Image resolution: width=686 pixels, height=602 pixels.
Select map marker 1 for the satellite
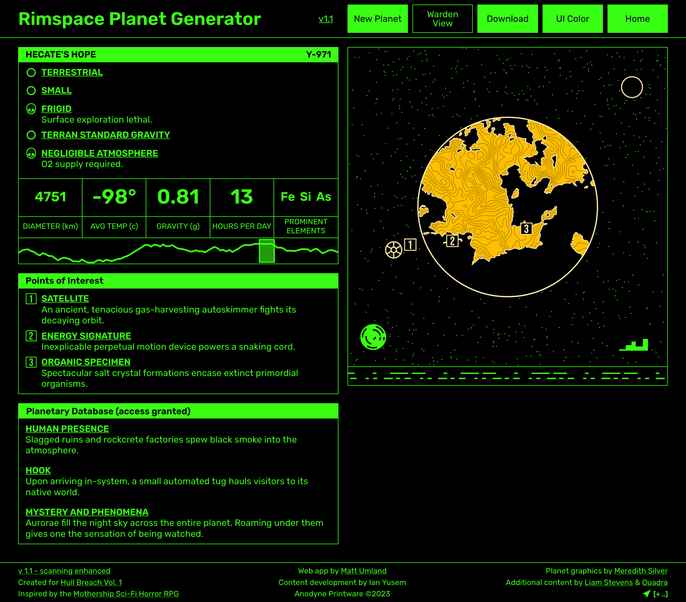(x=410, y=245)
